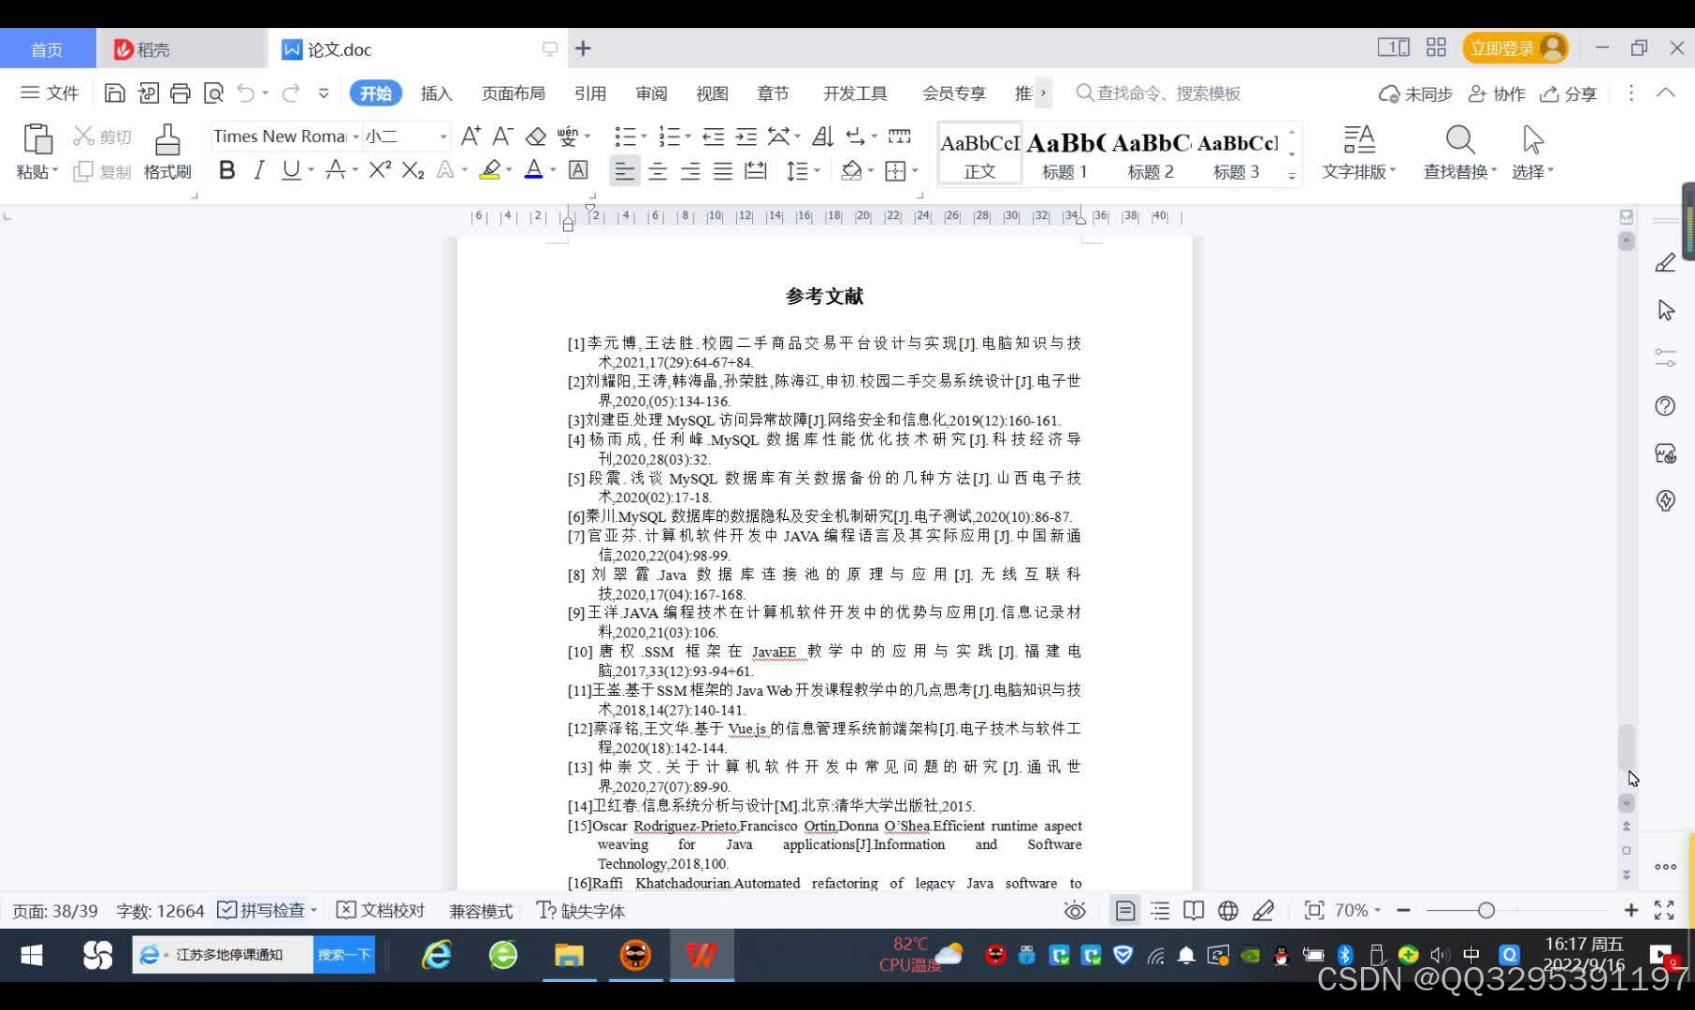
Task: Click font color red A swatch
Action: (533, 169)
